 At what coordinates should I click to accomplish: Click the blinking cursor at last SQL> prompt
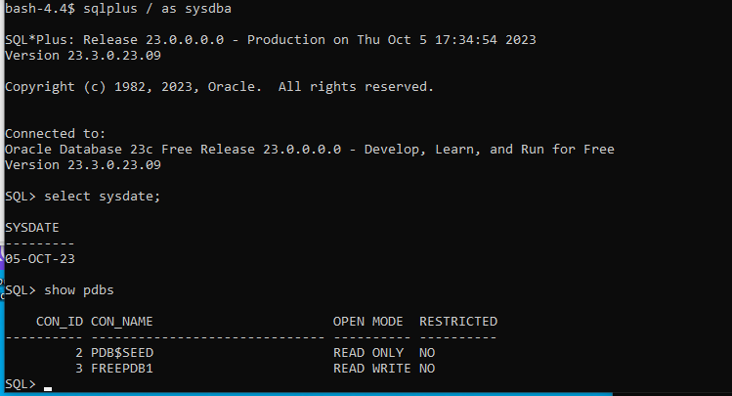pyautogui.click(x=48, y=388)
